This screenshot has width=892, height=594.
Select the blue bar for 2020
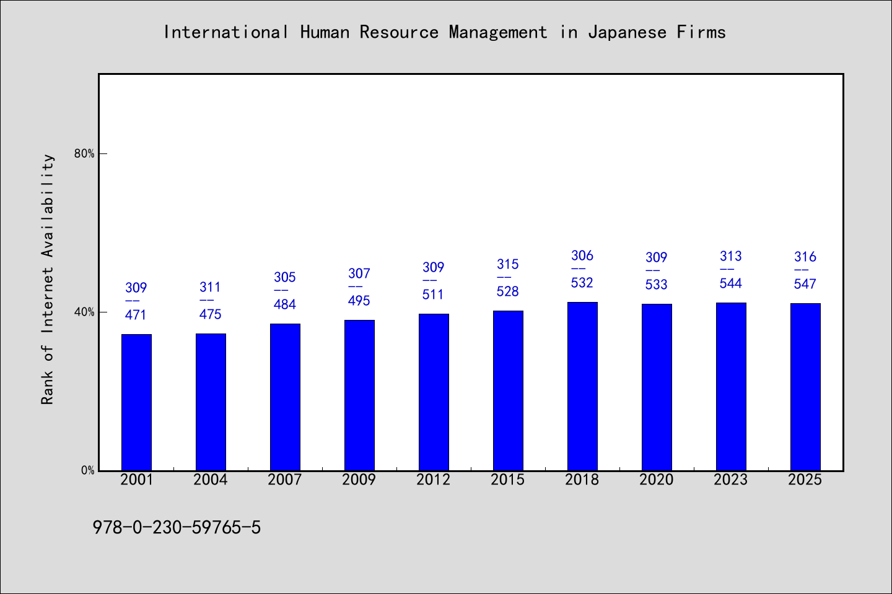click(657, 387)
